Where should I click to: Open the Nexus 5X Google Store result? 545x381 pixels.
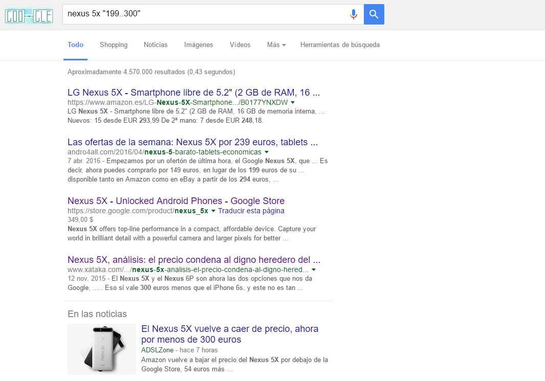(176, 201)
